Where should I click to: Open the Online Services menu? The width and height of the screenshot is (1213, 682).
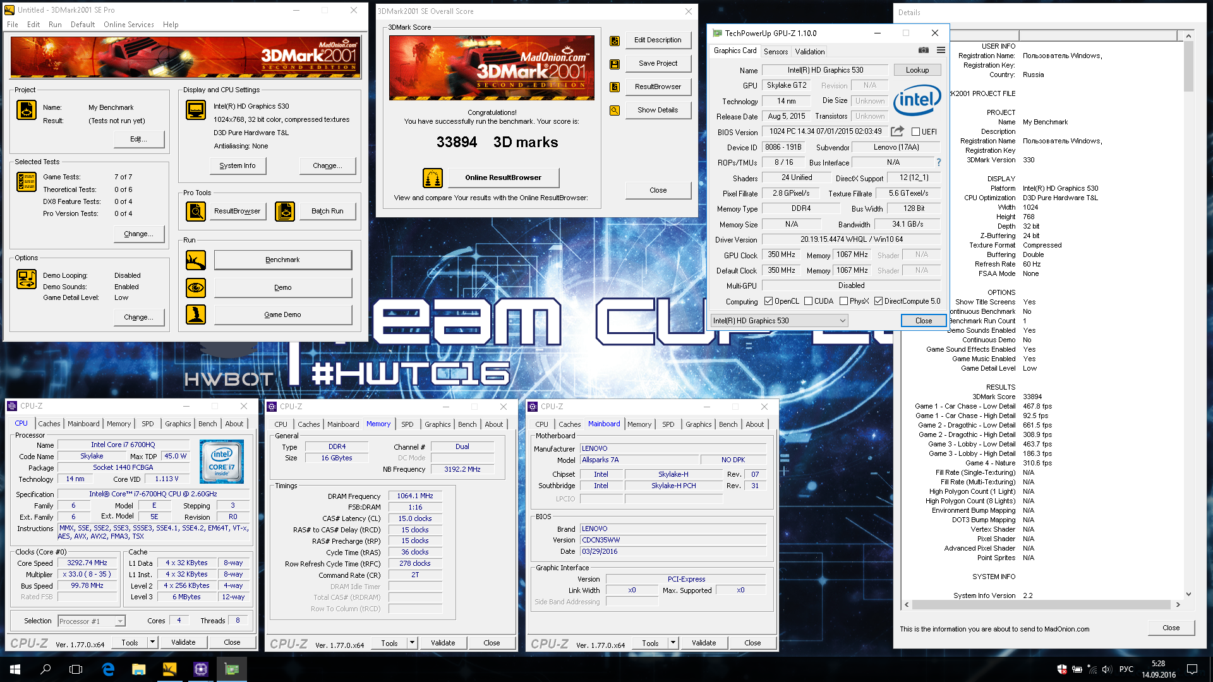(x=129, y=25)
